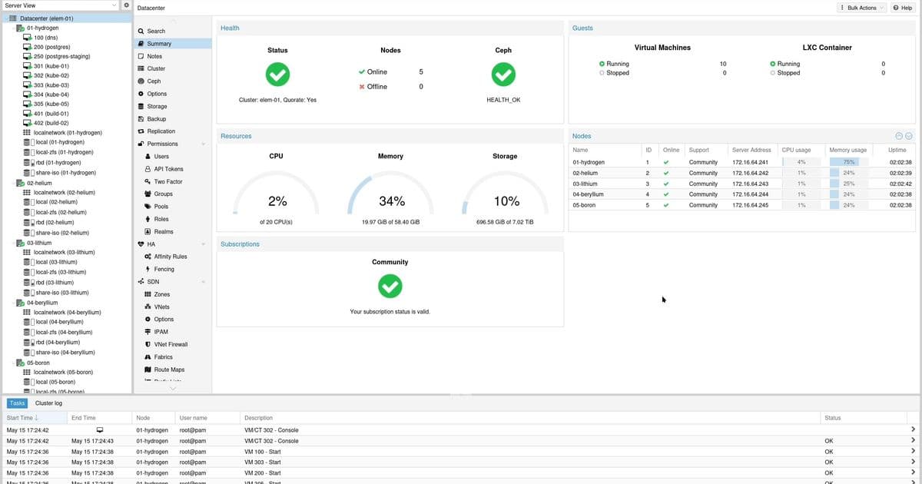
Task: Open the Search menu item icon
Action: (x=141, y=31)
